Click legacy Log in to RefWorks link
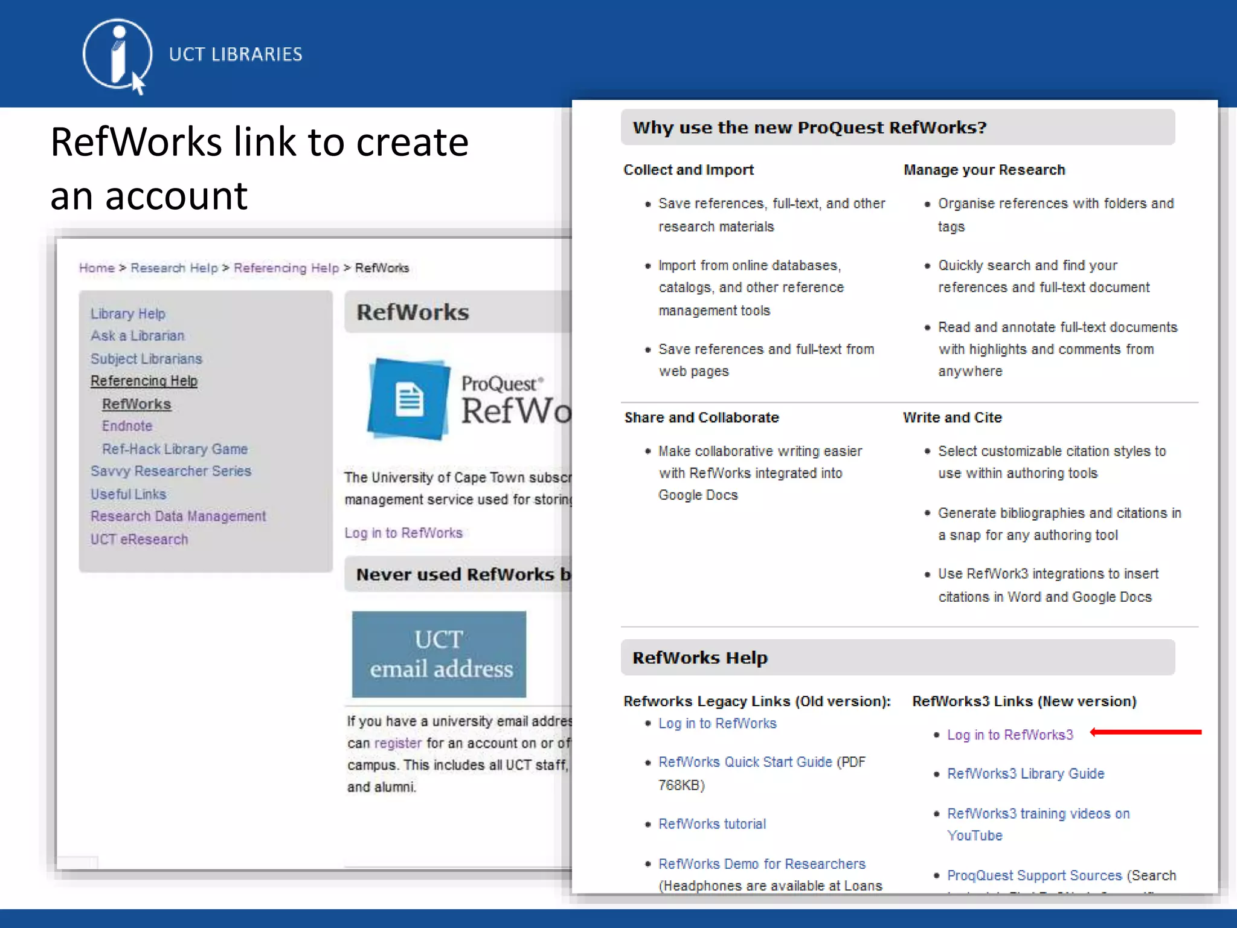Screen dimensions: 1237x928 point(717,723)
